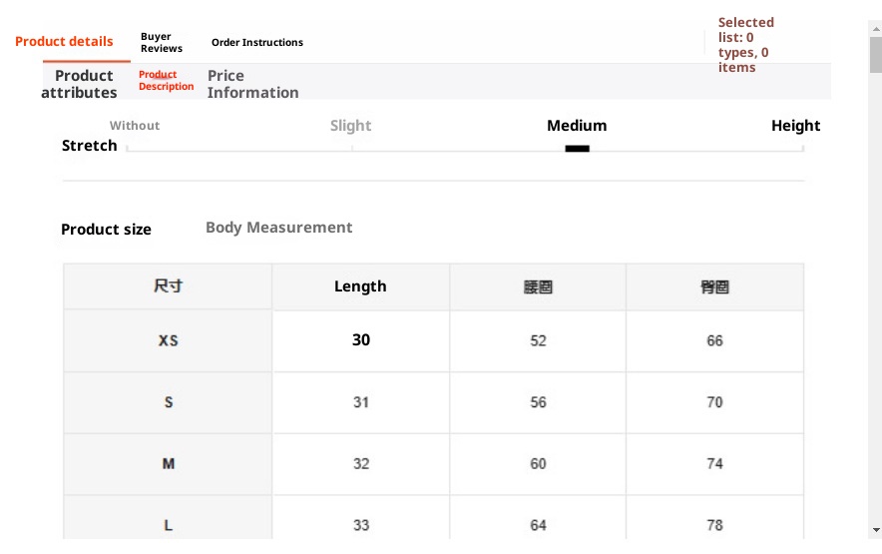Switch to the Buyer Reviews tab
882x554 pixels.
click(x=162, y=43)
